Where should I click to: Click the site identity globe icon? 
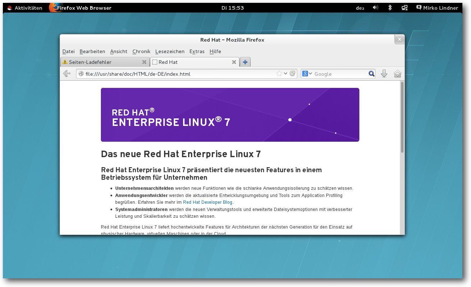coord(81,74)
